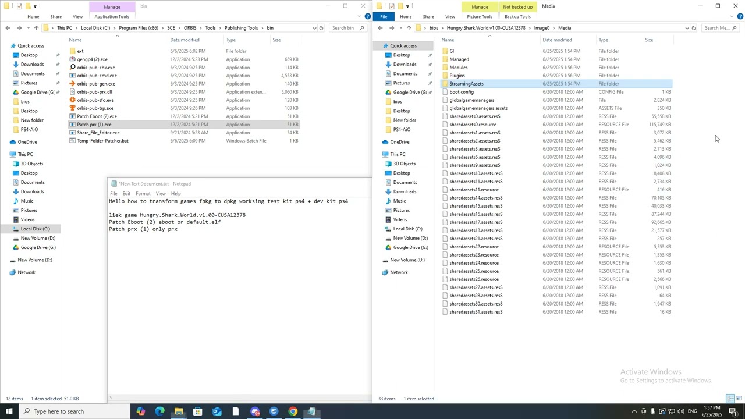Refresh the bin folder address bar

point(321,28)
